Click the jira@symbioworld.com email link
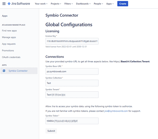Image resolution: width=158 pixels, height=139 pixels. tap(116, 111)
